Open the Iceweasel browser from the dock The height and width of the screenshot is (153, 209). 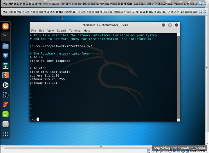tap(6, 26)
